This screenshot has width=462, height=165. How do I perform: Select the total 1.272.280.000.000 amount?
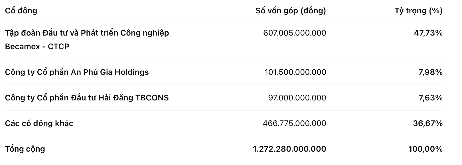[289, 149]
